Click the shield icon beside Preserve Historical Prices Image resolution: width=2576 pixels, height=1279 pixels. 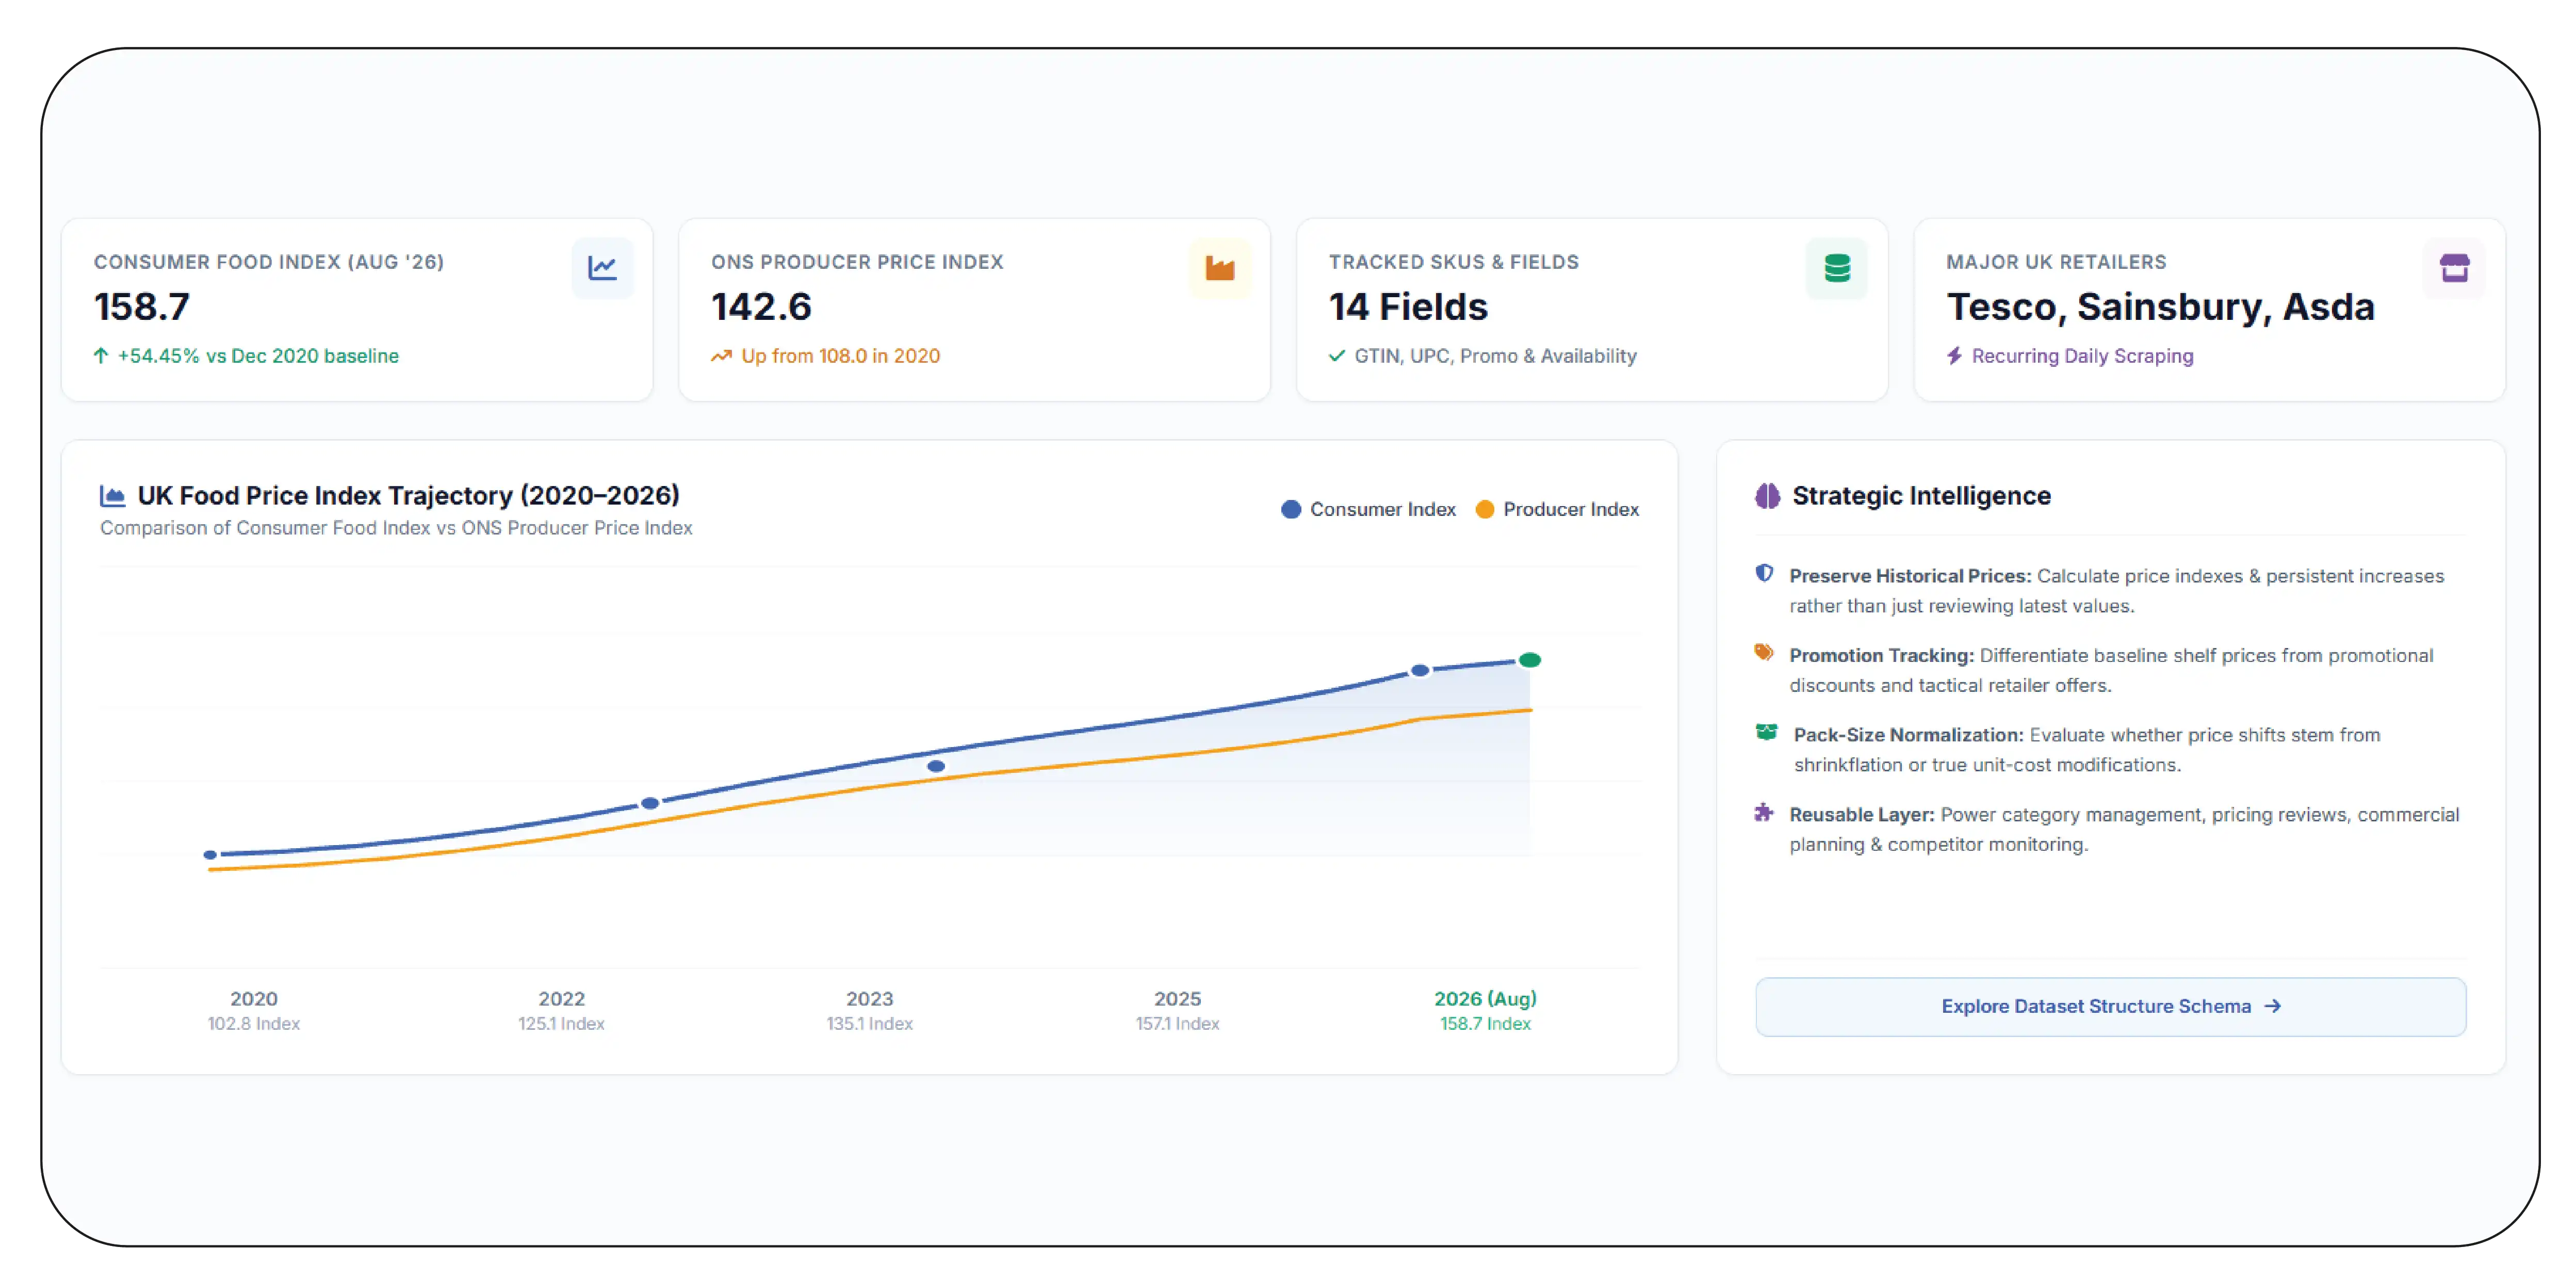[1764, 573]
